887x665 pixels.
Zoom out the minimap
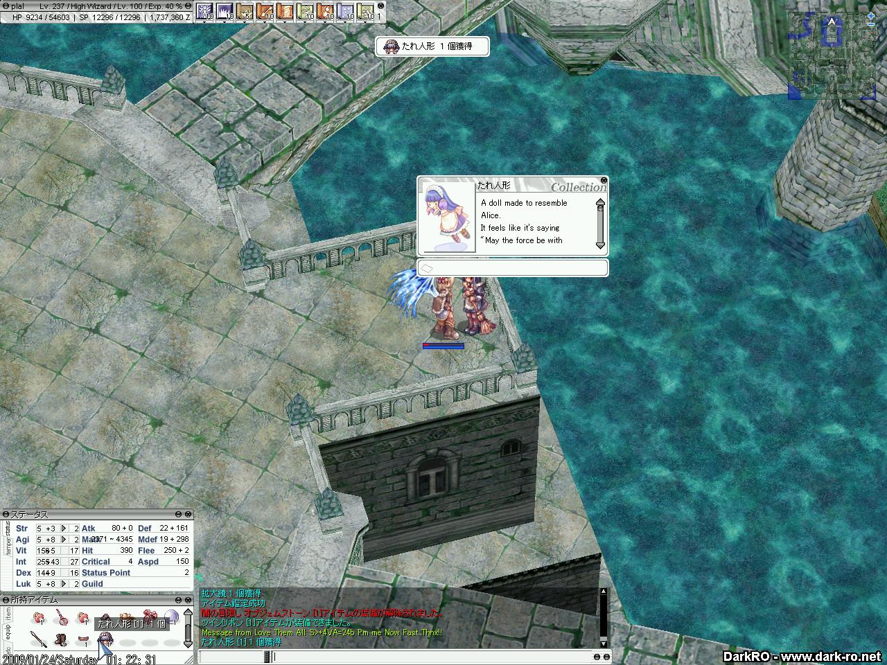[x=871, y=26]
